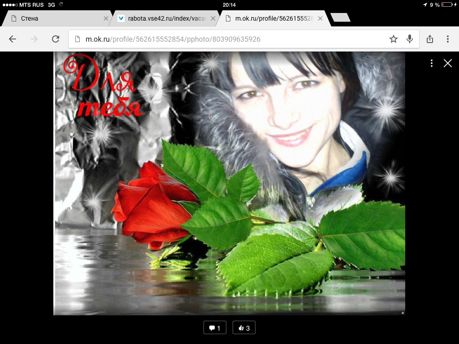The height and width of the screenshot is (344, 459).
Task: Close the m.ok.ru tab
Action: 320,18
